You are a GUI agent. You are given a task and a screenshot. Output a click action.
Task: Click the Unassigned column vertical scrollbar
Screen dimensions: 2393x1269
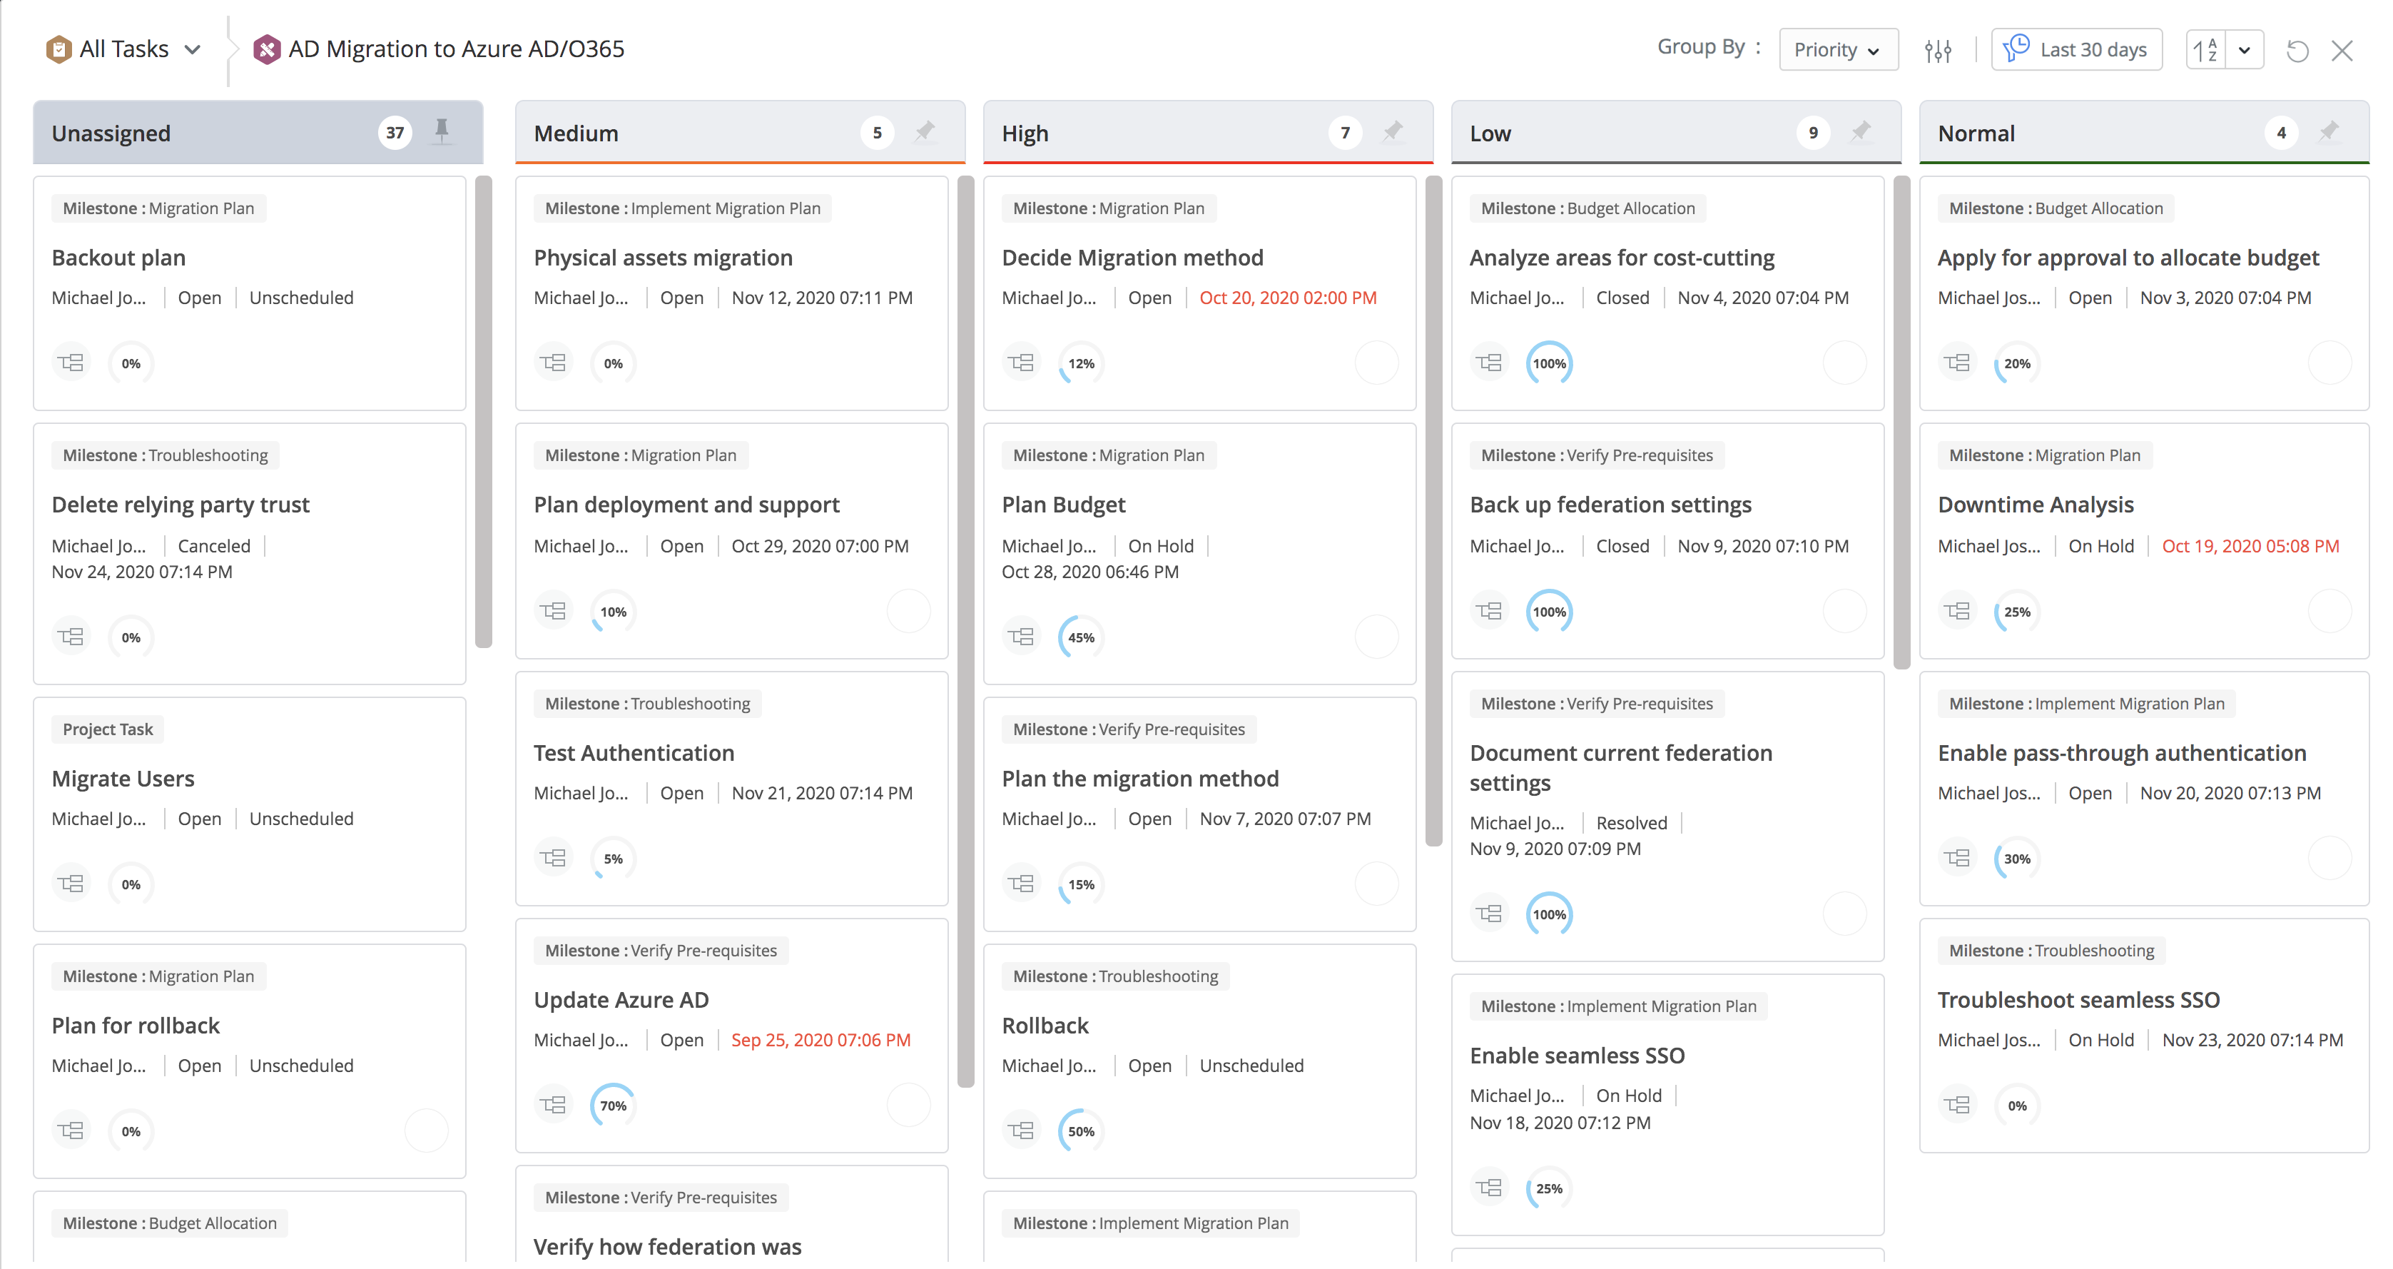(483, 410)
